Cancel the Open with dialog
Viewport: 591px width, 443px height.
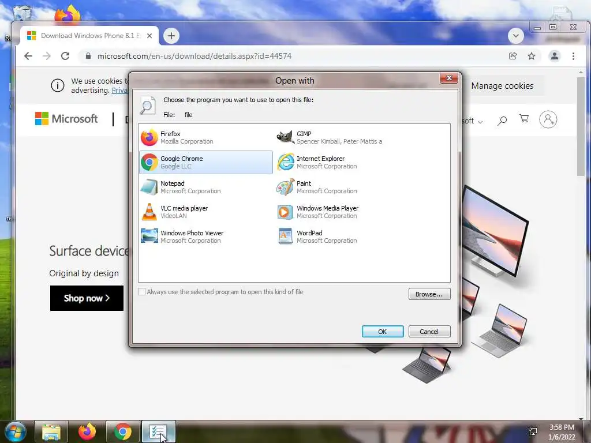pos(429,332)
